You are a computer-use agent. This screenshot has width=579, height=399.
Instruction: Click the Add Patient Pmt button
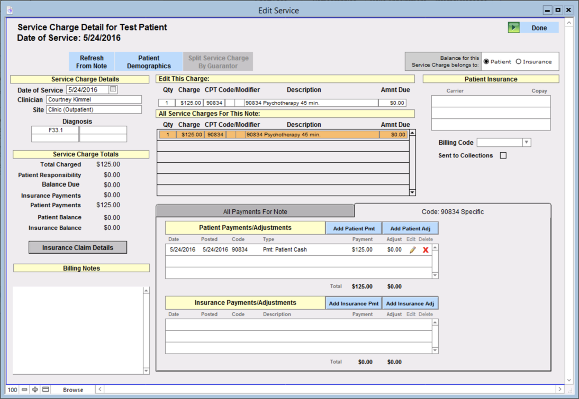point(354,228)
